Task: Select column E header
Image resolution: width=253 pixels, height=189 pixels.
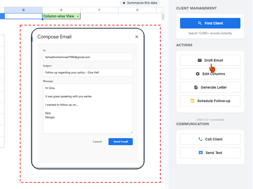Action: click(x=61, y=10)
